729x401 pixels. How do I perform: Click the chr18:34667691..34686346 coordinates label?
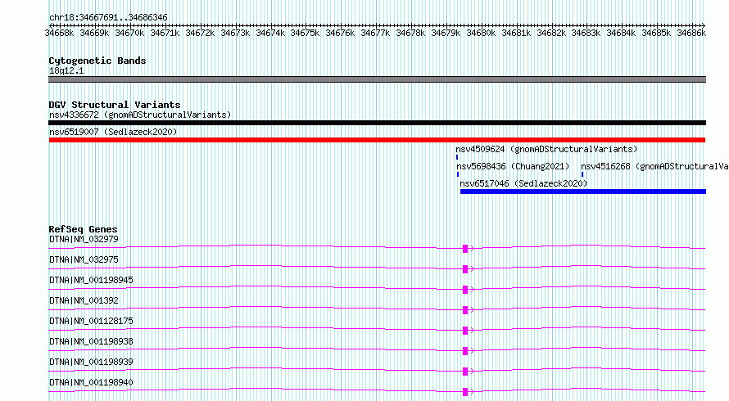click(108, 17)
